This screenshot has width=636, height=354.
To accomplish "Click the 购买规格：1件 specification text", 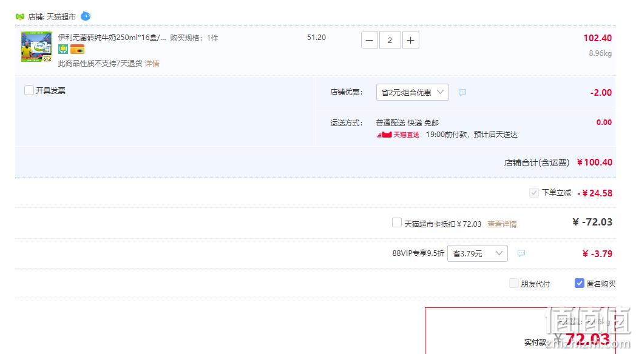I will (194, 38).
